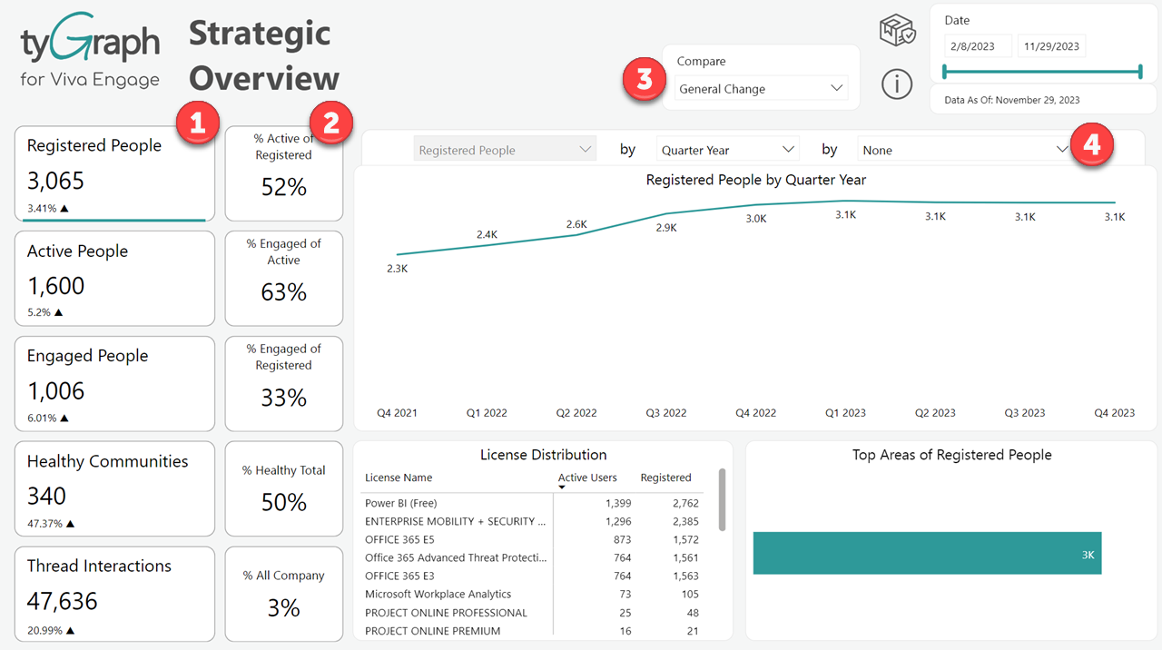Click the start date field 2/8/2023

978,46
